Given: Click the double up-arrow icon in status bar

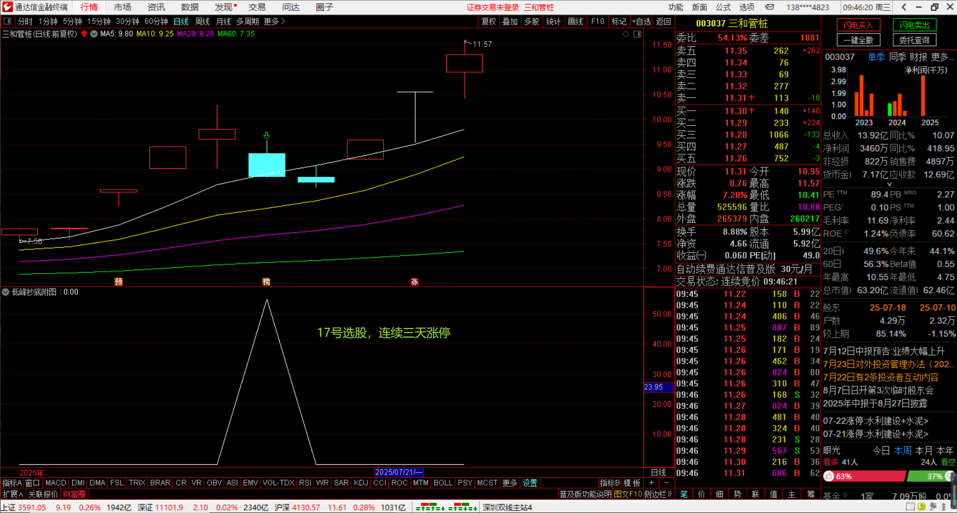Looking at the screenshot, I should pos(944,507).
